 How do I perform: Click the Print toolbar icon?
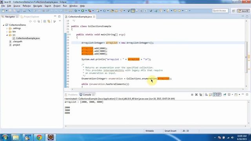click(x=18, y=11)
